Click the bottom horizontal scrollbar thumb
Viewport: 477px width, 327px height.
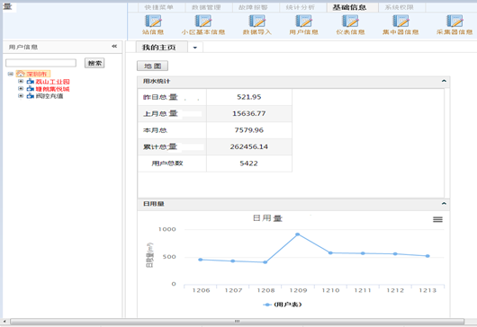(x=238, y=322)
